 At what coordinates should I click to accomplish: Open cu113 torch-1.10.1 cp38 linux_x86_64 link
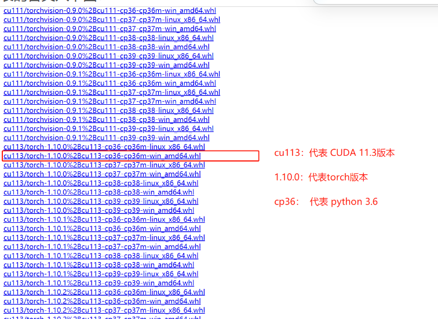tap(101, 256)
